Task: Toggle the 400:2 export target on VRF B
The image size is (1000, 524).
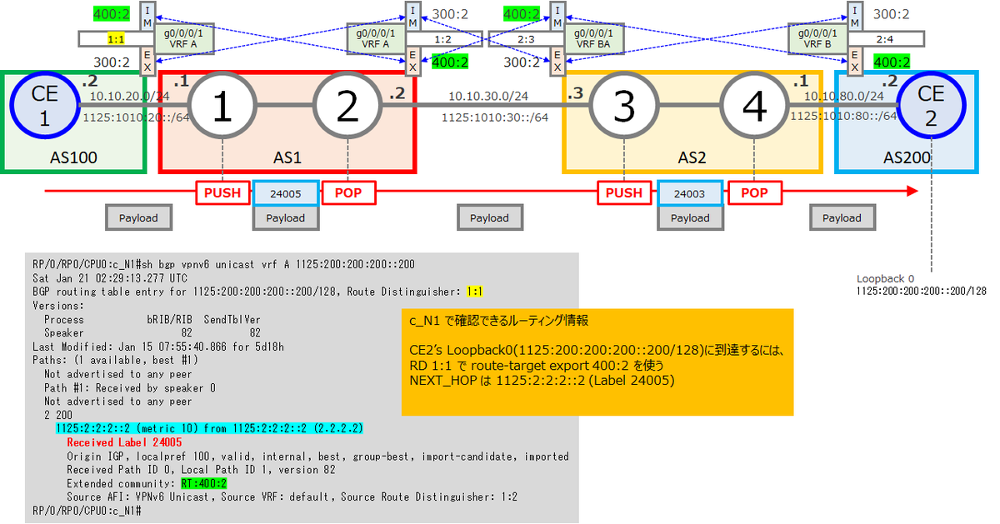Action: (x=892, y=61)
